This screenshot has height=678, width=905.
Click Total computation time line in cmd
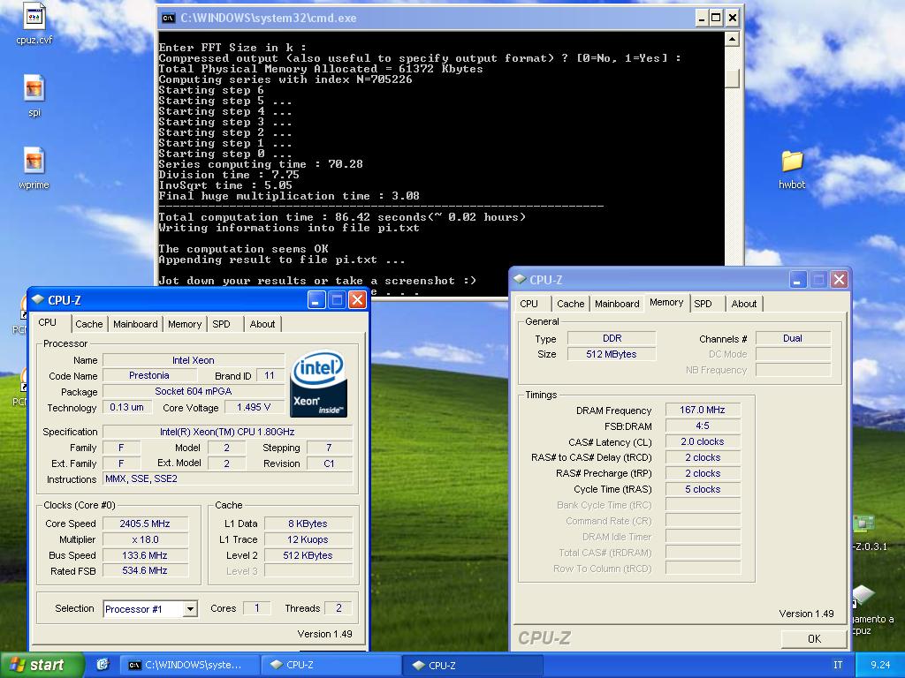[x=342, y=217]
